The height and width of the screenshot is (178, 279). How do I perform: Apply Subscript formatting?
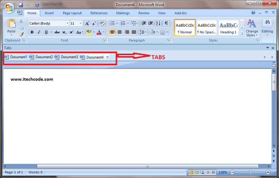[64, 32]
